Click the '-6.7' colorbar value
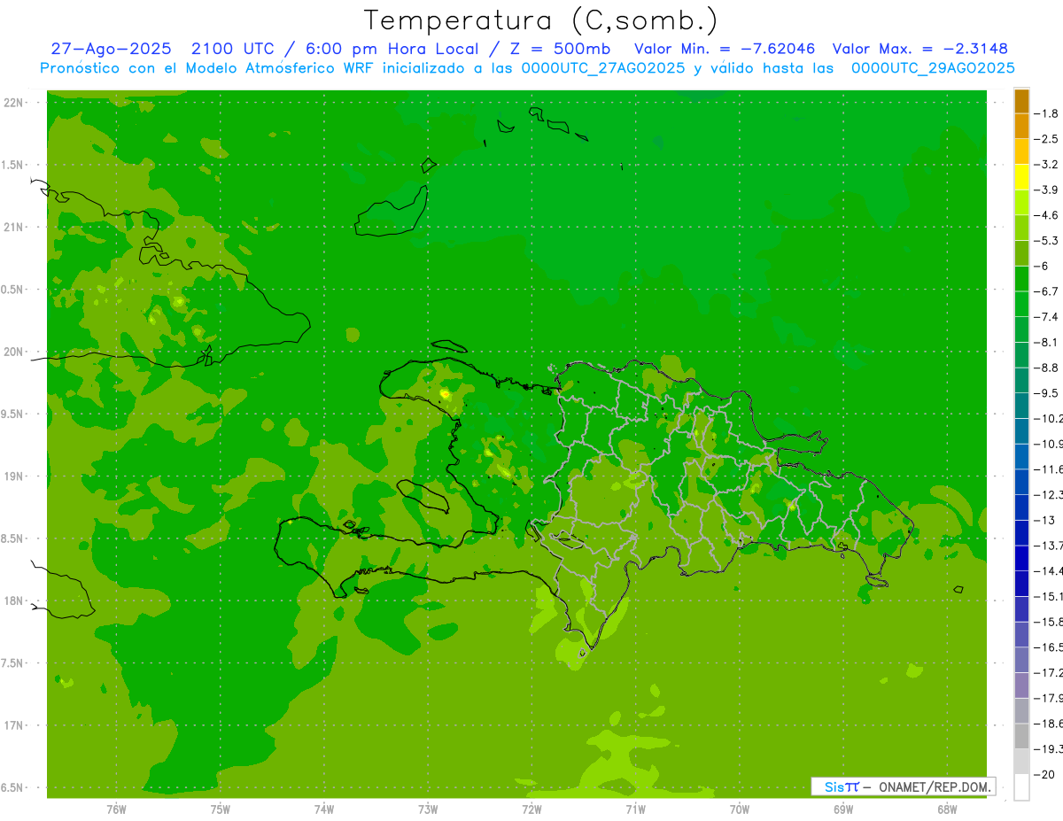 1047,291
